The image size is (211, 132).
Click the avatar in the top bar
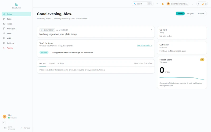coord(168,4)
